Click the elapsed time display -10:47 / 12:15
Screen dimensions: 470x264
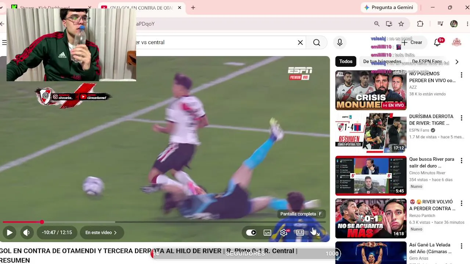57,232
